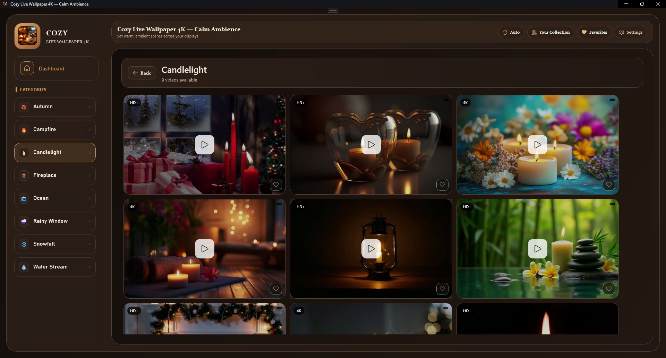This screenshot has height=358, width=666.
Task: Favorite the bamboo zen stones video
Action: [609, 289]
